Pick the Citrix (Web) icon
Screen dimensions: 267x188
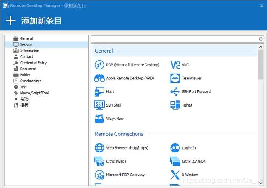(x=99, y=161)
